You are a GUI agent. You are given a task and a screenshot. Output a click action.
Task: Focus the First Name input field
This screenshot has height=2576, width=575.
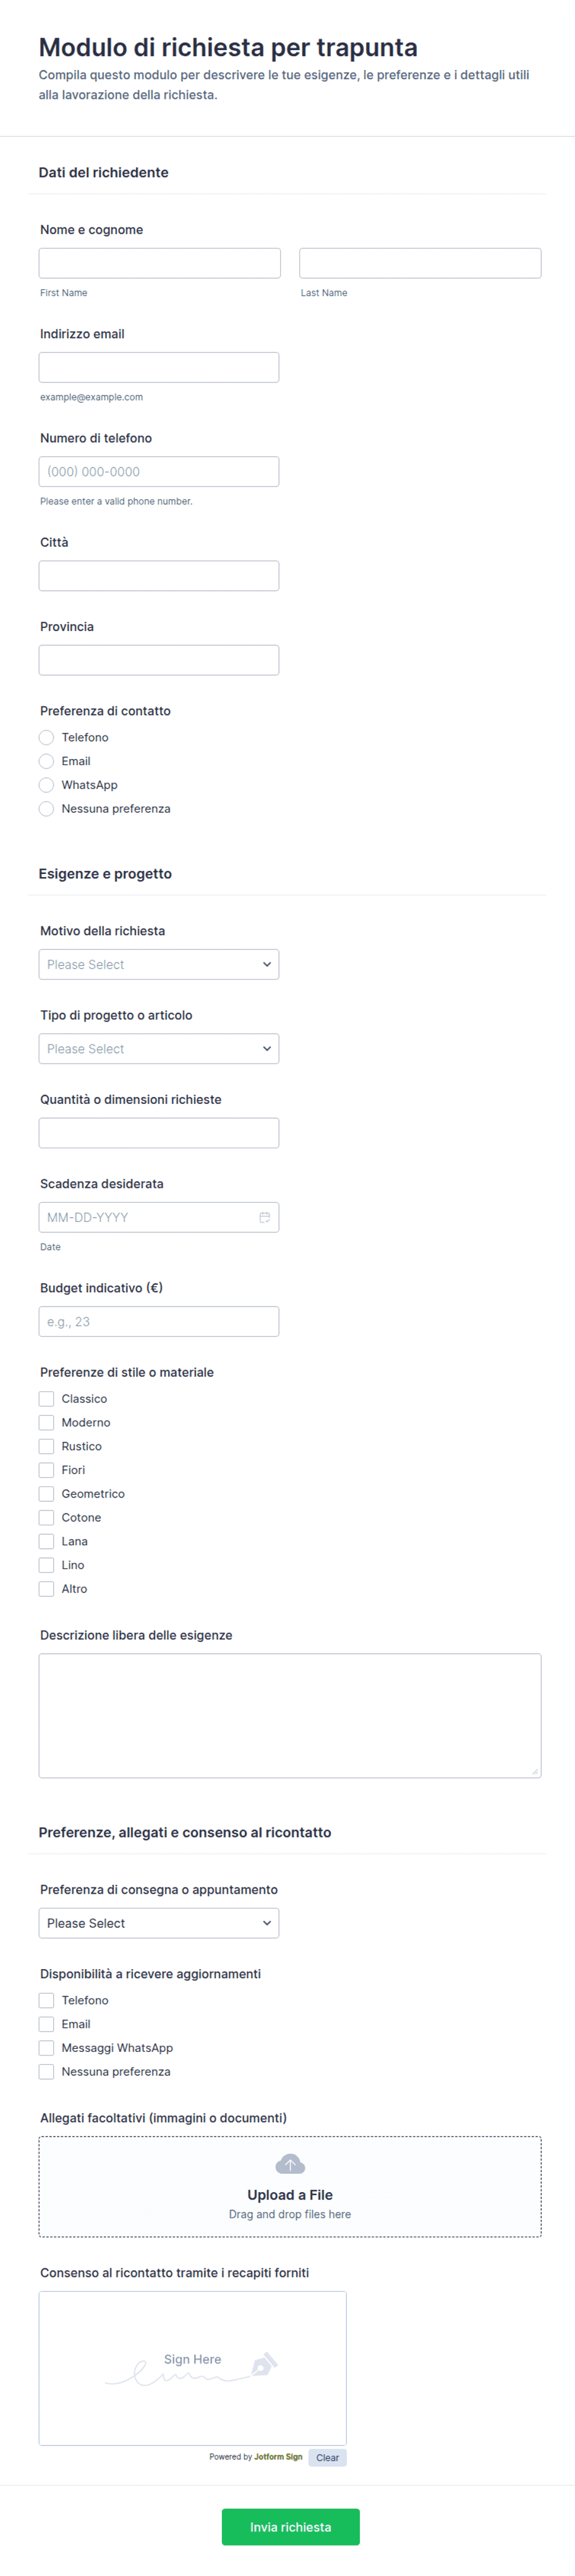click(x=160, y=263)
